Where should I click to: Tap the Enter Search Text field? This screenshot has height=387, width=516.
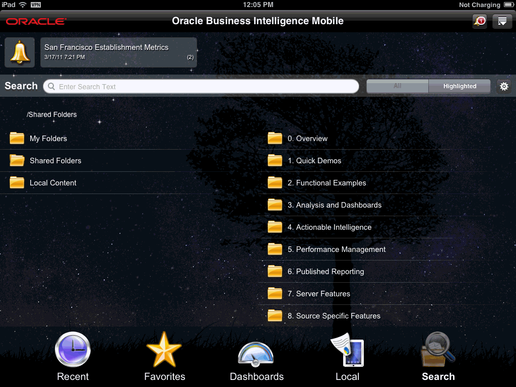tap(202, 86)
